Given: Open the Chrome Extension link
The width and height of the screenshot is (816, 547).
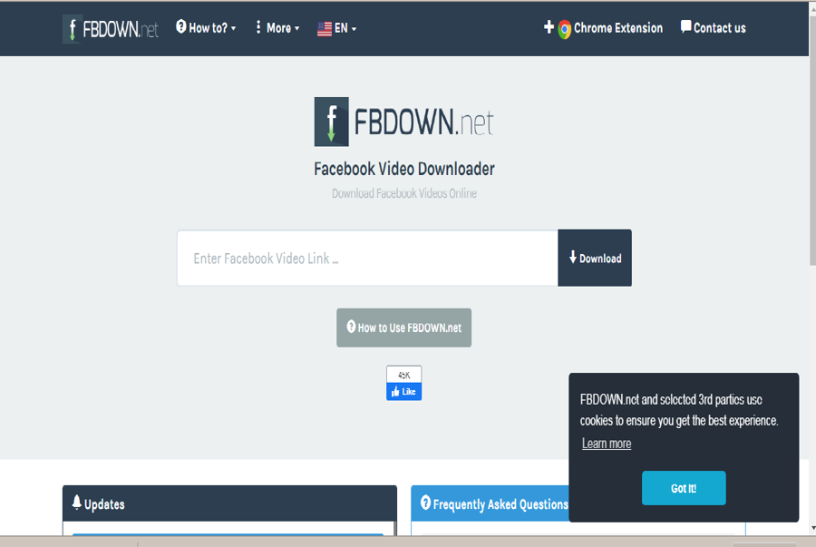Looking at the screenshot, I should [603, 28].
